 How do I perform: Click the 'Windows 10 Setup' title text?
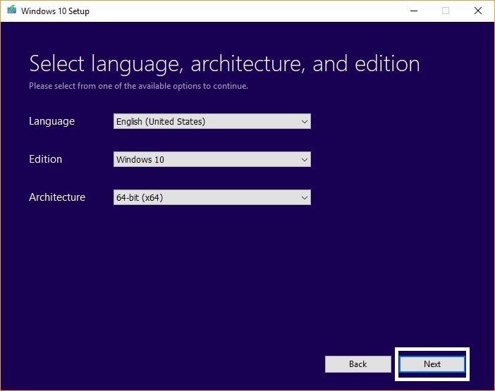pyautogui.click(x=55, y=11)
